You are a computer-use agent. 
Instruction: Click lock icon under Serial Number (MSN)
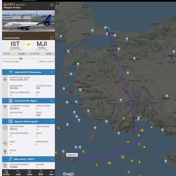coord(11,95)
